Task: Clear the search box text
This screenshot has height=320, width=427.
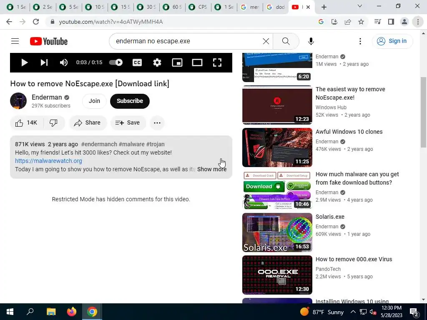Action: [x=266, y=41]
